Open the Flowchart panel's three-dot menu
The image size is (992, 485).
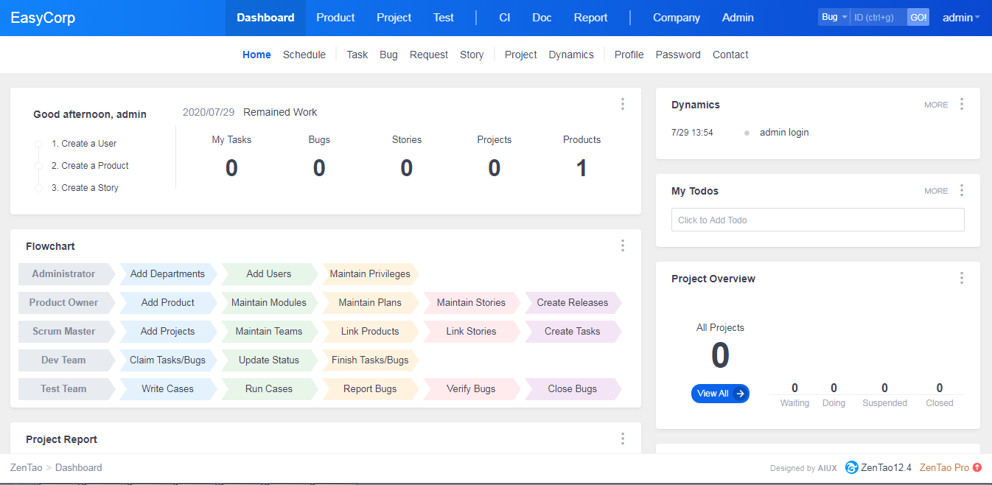tap(623, 245)
